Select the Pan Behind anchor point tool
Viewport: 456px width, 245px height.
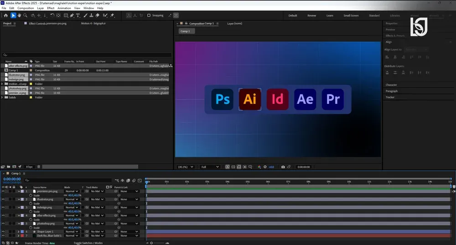(58, 15)
